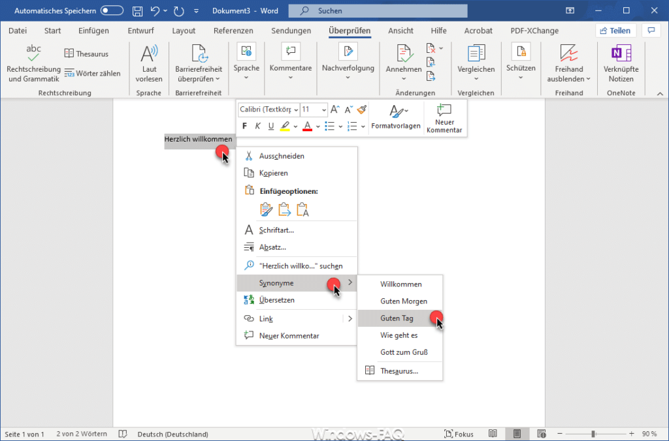This screenshot has height=441, width=669.
Task: Click the format painter brush icon
Action: [x=362, y=110]
